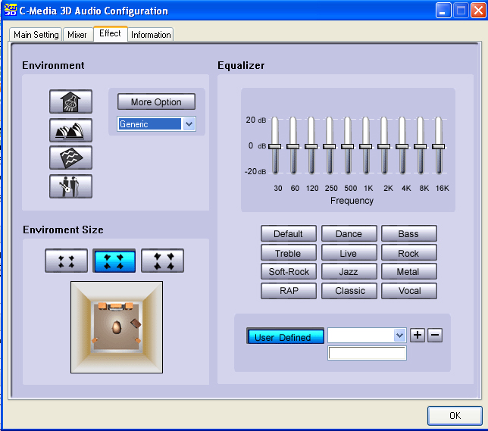
Task: Apply the Metal equalizer preset
Action: point(409,272)
